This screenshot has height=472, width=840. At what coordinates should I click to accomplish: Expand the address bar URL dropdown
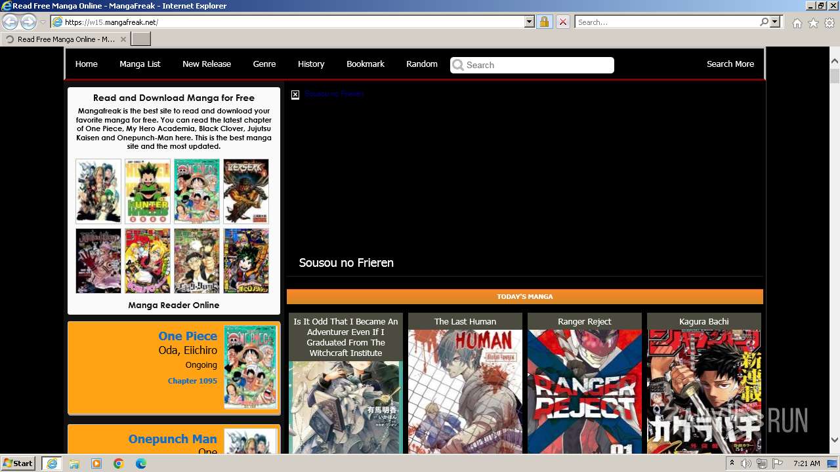(530, 22)
